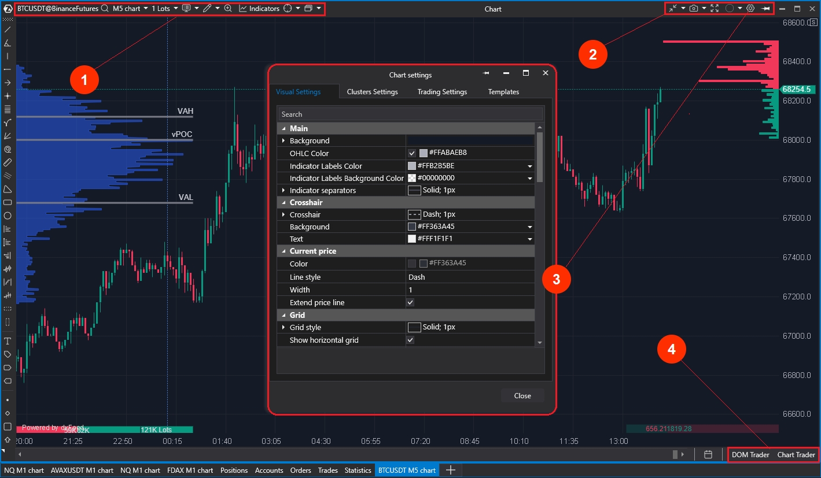The width and height of the screenshot is (821, 478).
Task: Select the ruler measurement tool
Action: tap(8, 162)
